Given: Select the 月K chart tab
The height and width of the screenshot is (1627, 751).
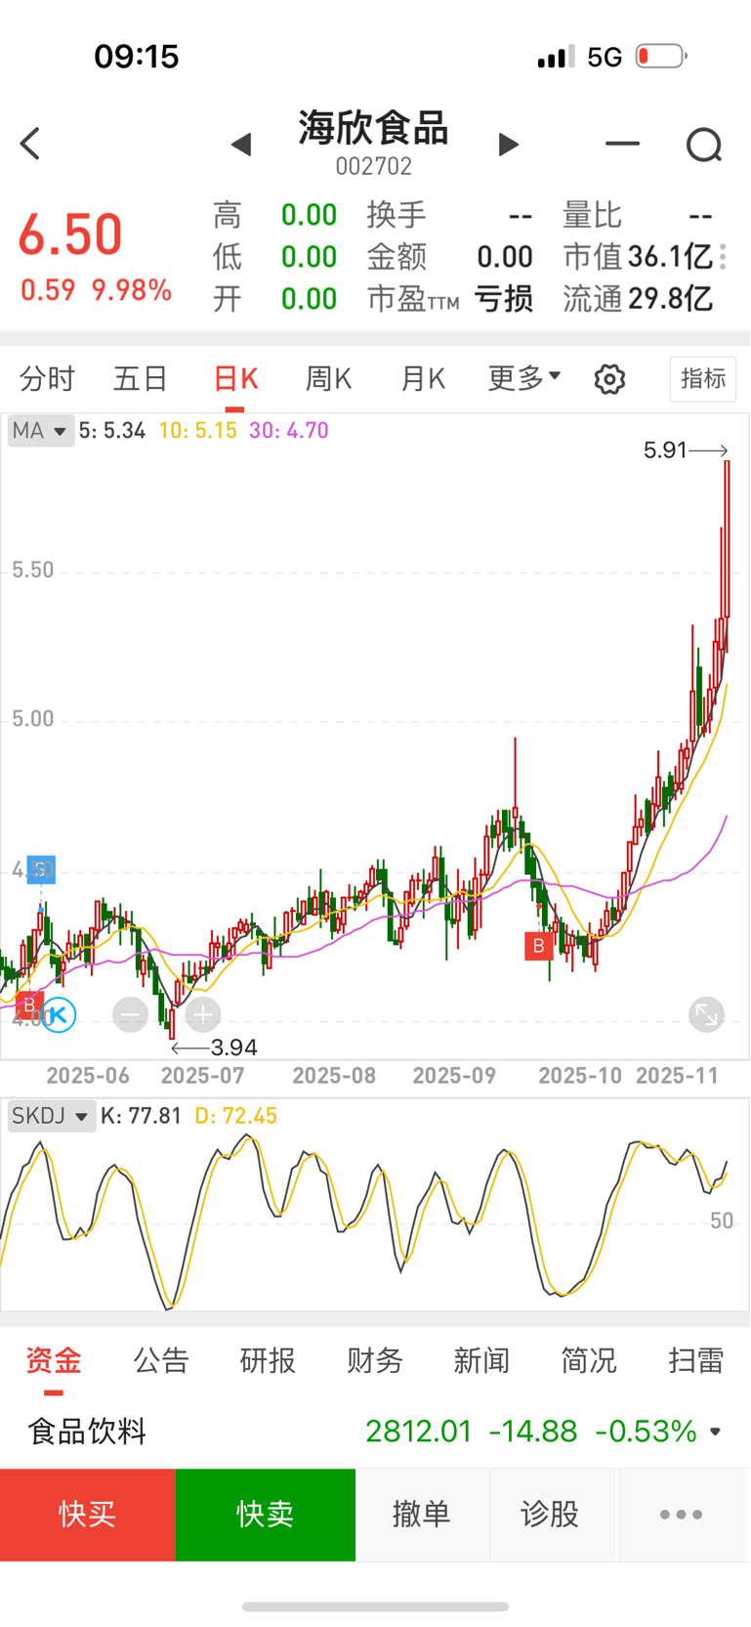Looking at the screenshot, I should pyautogui.click(x=423, y=378).
